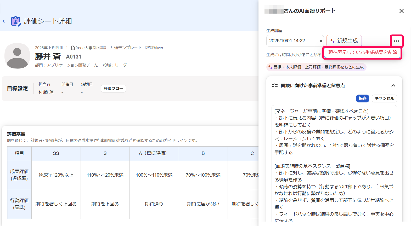Click the 2026年下期評価_1 period label
The image size is (411, 226).
pos(51,48)
